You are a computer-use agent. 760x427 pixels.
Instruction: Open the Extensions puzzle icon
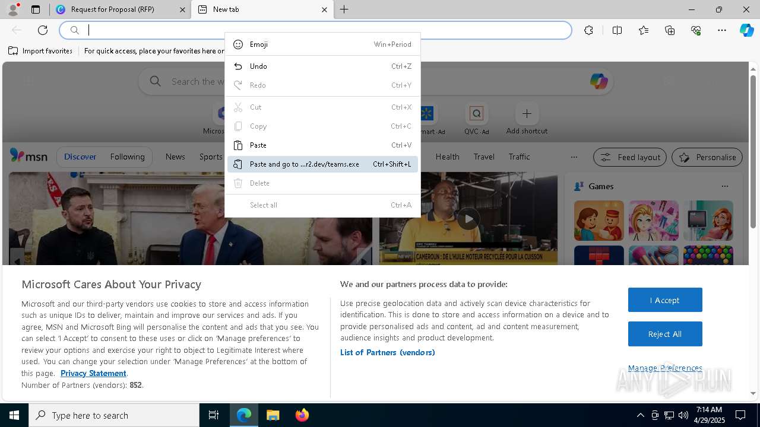(x=588, y=30)
